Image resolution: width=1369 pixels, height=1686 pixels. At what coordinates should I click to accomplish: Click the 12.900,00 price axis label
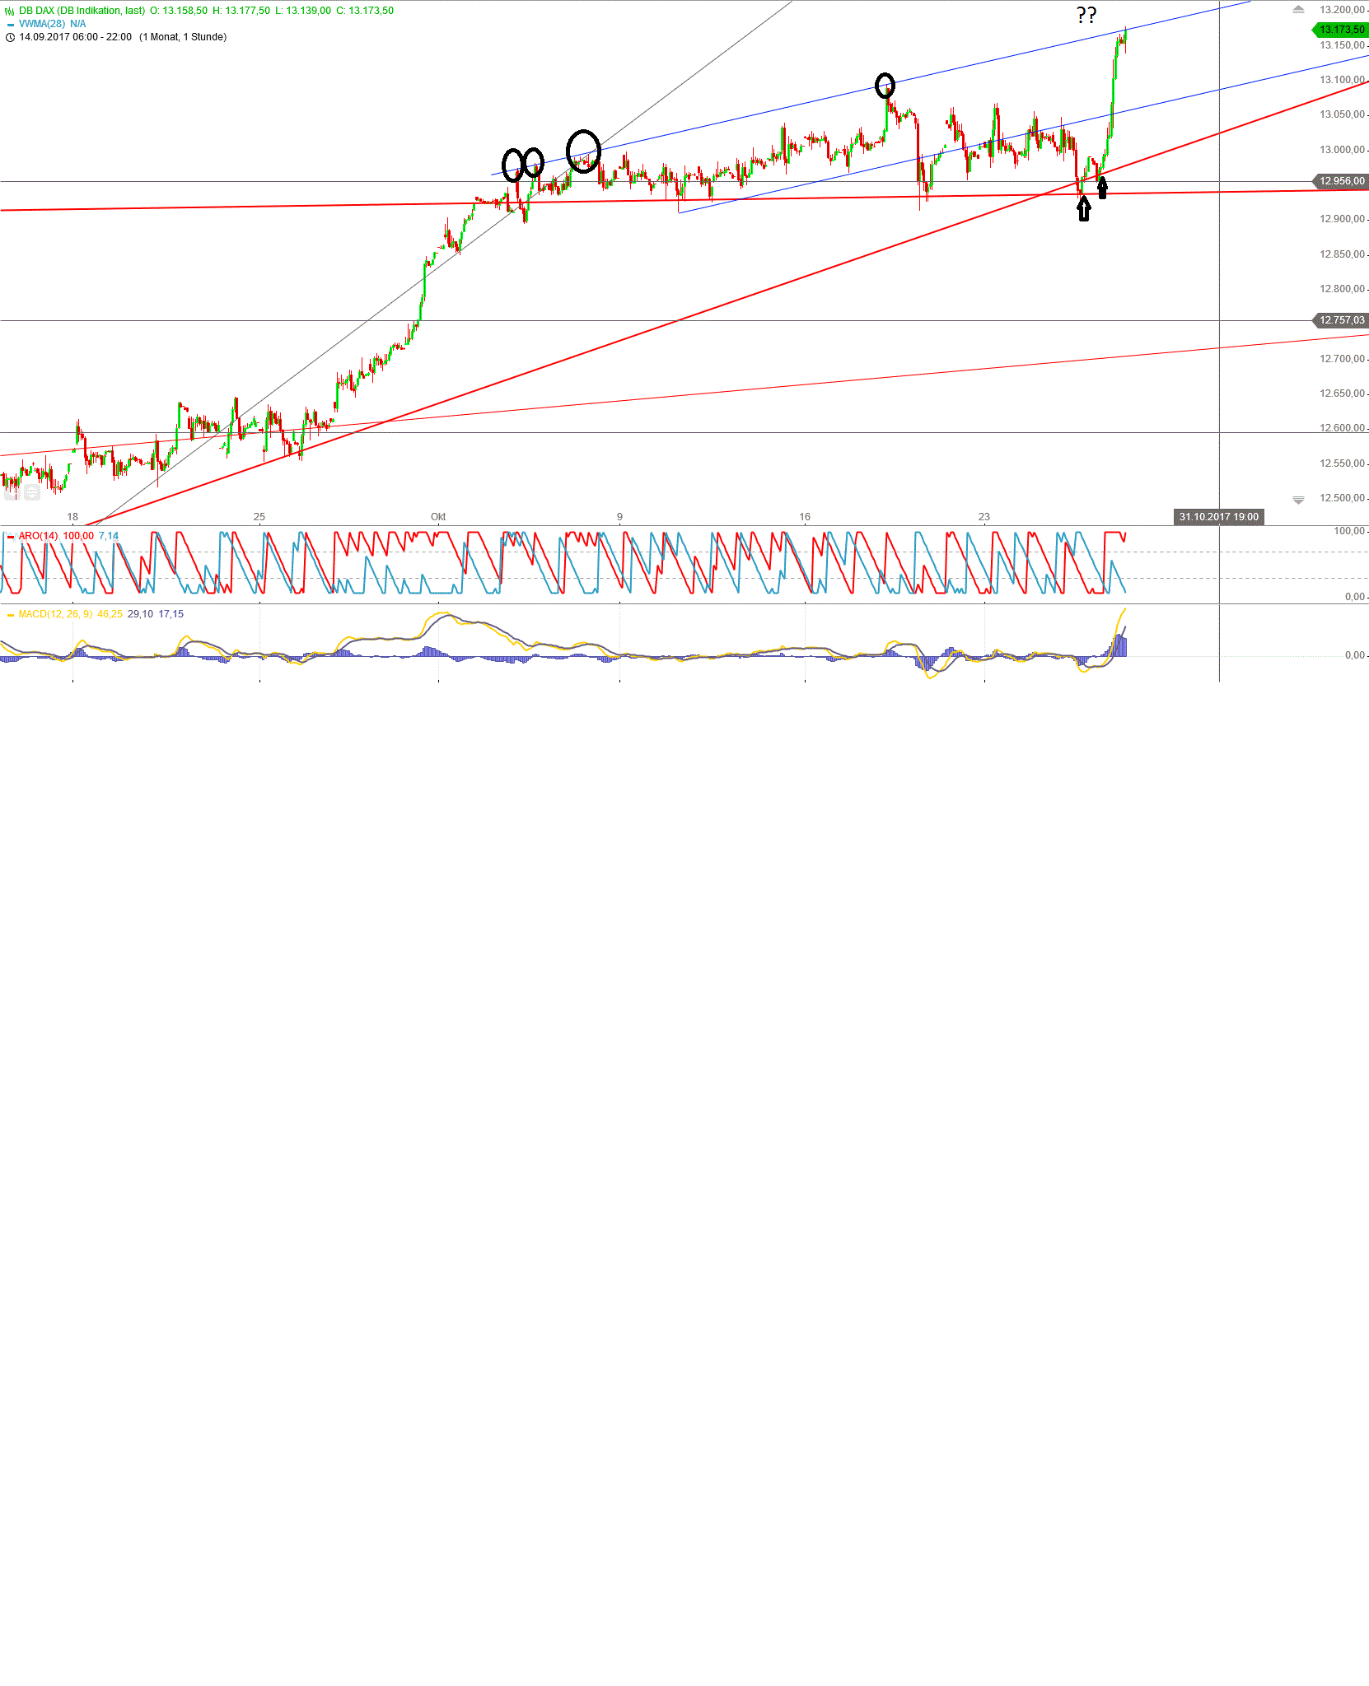(x=1342, y=219)
